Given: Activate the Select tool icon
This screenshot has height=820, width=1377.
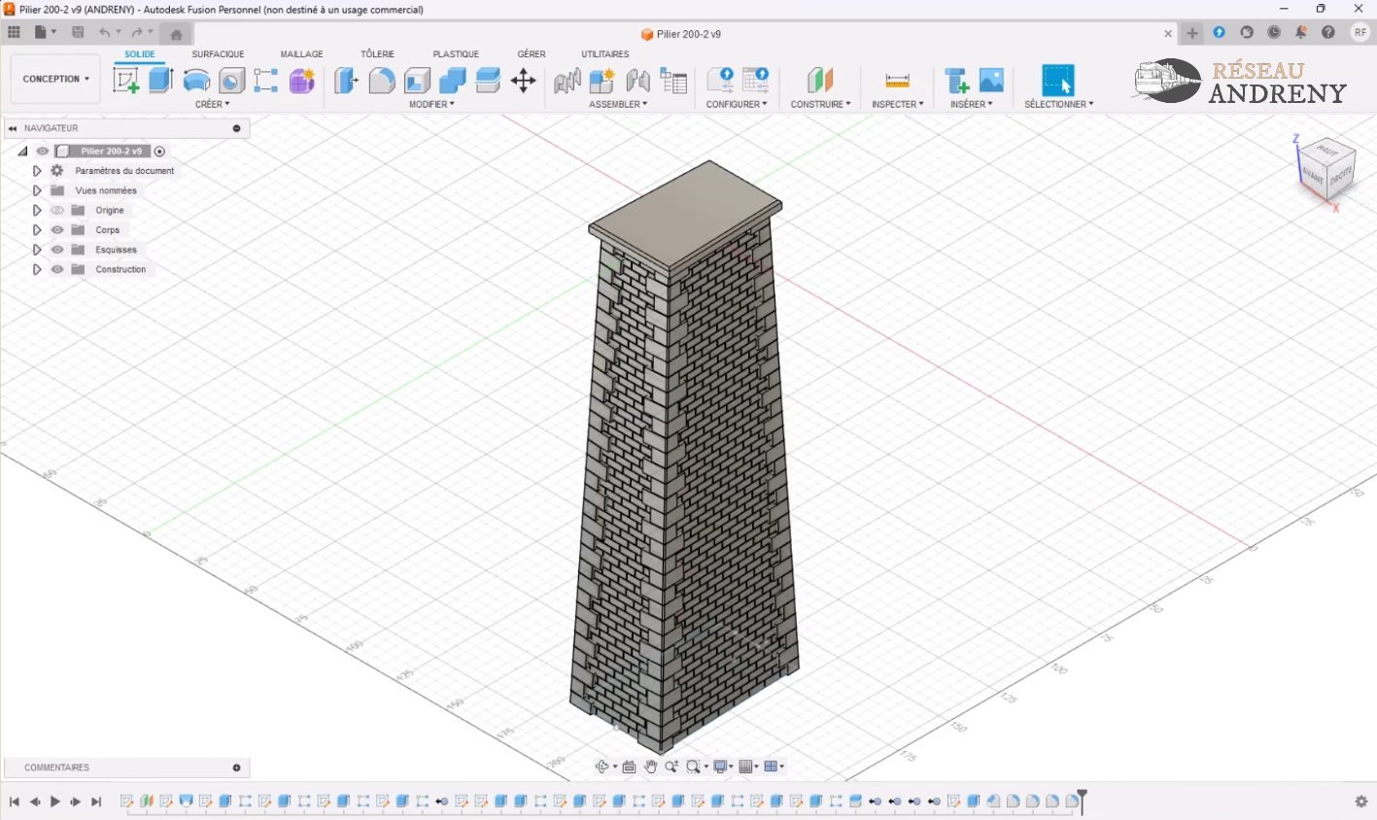Looking at the screenshot, I should [x=1058, y=80].
